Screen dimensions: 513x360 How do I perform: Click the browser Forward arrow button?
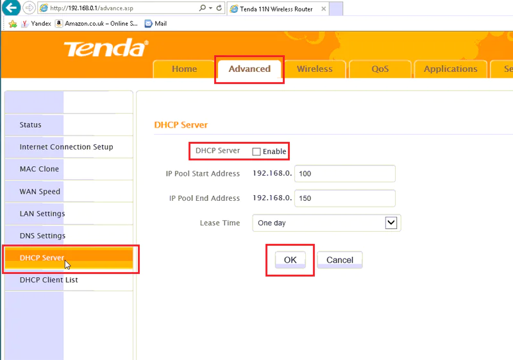pyautogui.click(x=29, y=8)
